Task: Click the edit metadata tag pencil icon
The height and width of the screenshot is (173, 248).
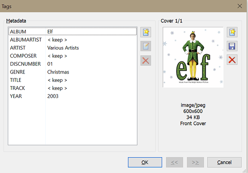Action: [146, 46]
